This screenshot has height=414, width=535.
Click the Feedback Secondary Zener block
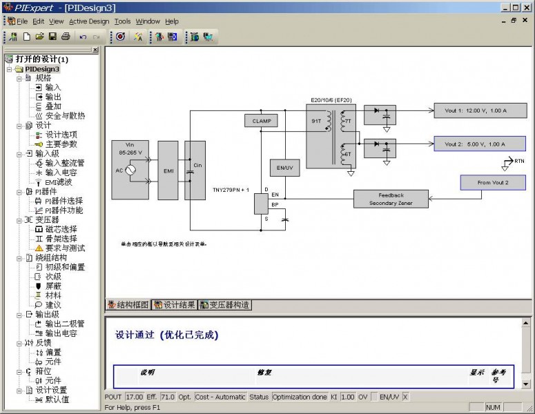tap(391, 199)
